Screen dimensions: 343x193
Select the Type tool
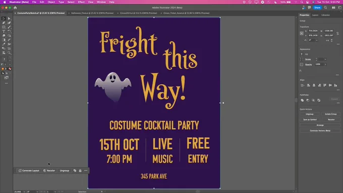coord(4,31)
